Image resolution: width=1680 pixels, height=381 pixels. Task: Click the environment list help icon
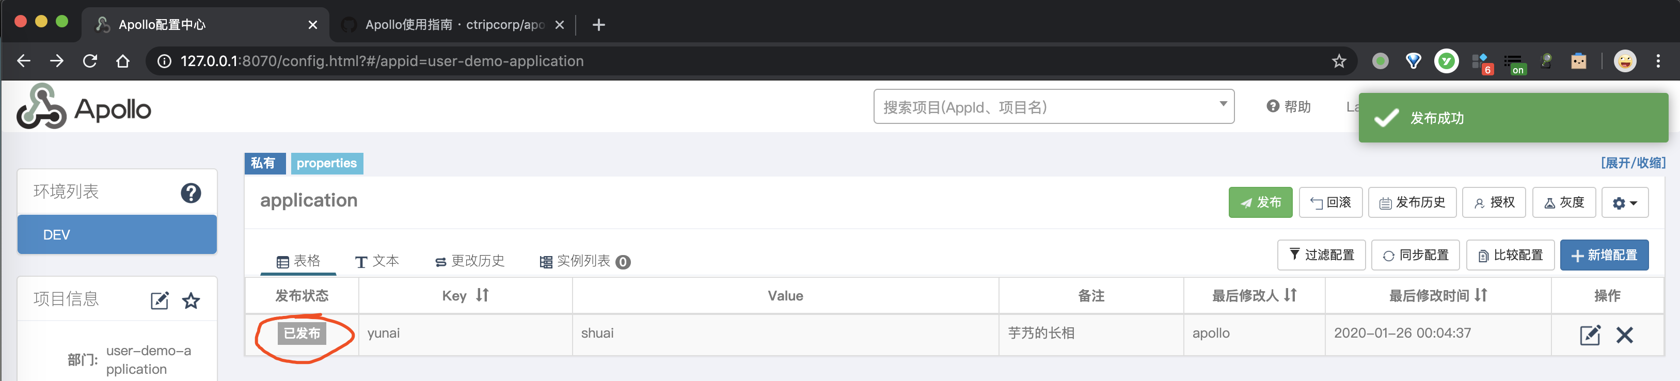coord(191,193)
